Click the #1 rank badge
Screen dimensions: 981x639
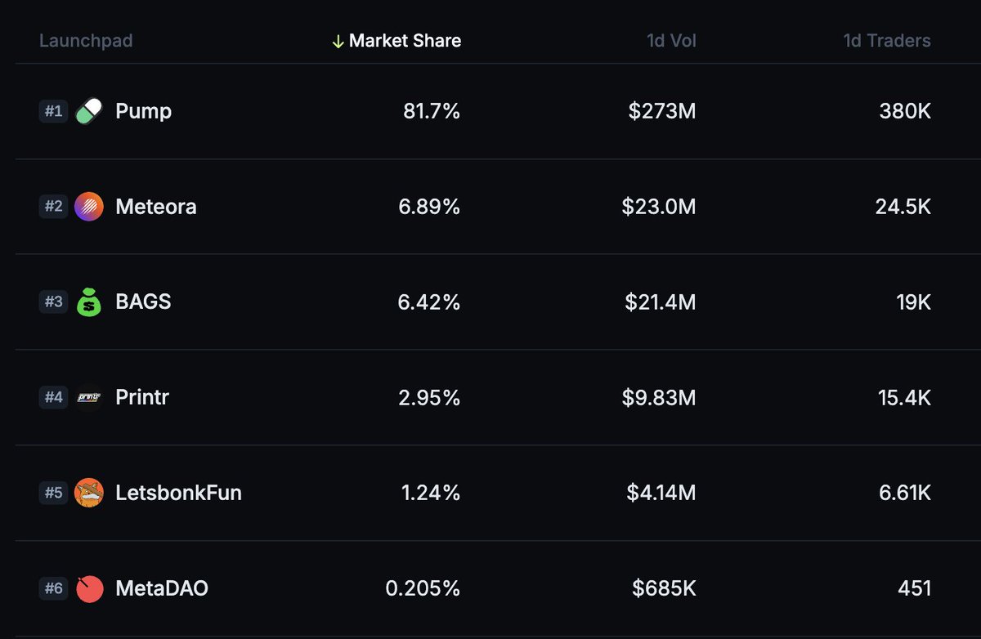click(53, 111)
